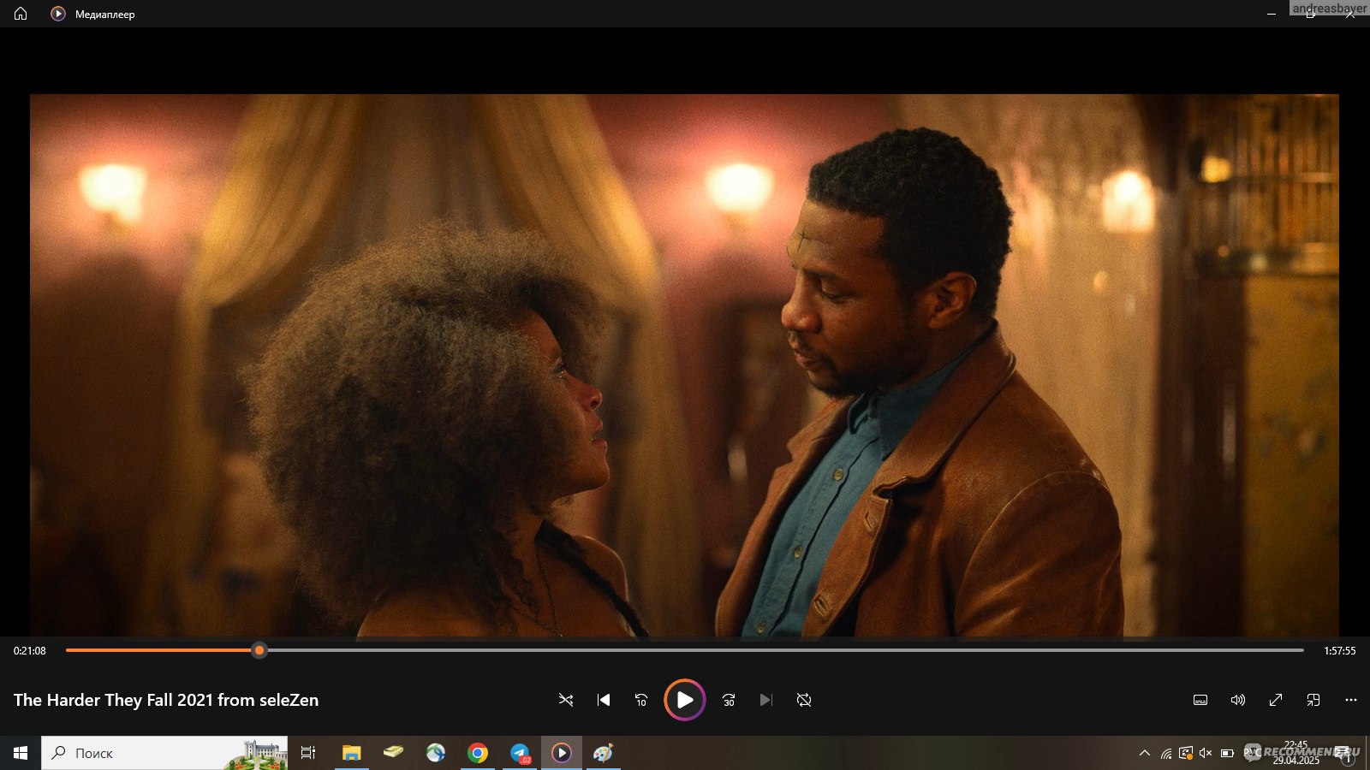The image size is (1370, 770).
Task: Open the globe browser taskbar icon
Action: click(436, 753)
